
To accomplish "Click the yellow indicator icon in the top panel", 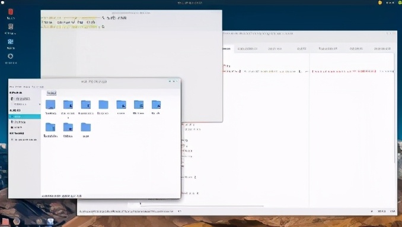I will tap(380, 2).
